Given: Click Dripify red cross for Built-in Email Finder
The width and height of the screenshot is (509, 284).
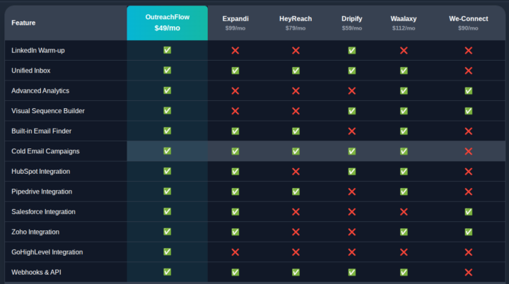Looking at the screenshot, I should (x=352, y=131).
